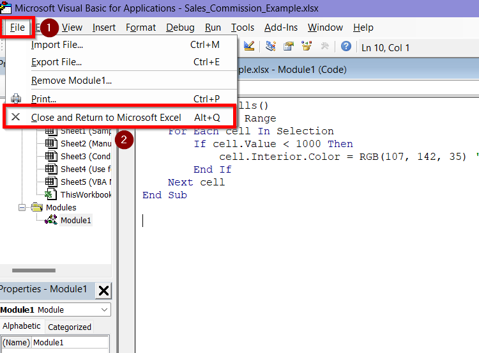Click the project explorer horizontal scrollbar
Image resolution: width=479 pixels, height=353 pixels.
tap(34, 271)
